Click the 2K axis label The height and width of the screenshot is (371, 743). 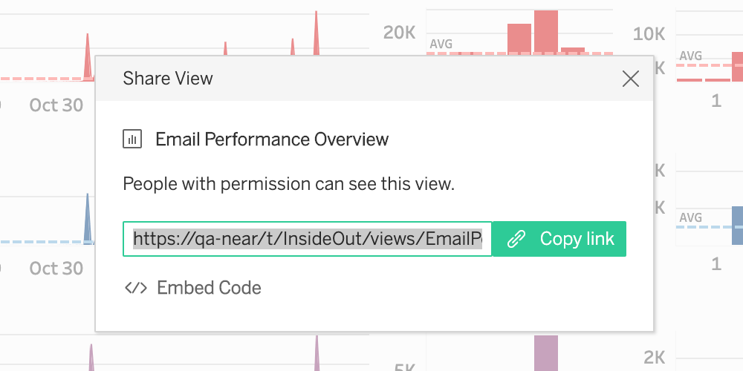[x=654, y=358]
